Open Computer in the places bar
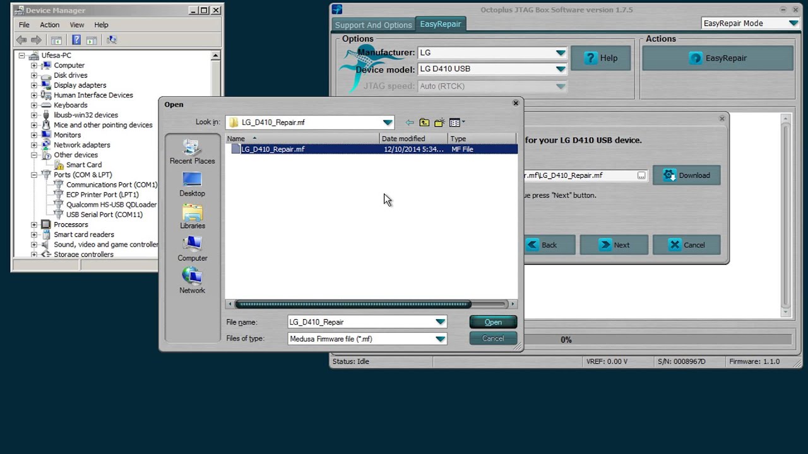The image size is (808, 454). pos(192,248)
